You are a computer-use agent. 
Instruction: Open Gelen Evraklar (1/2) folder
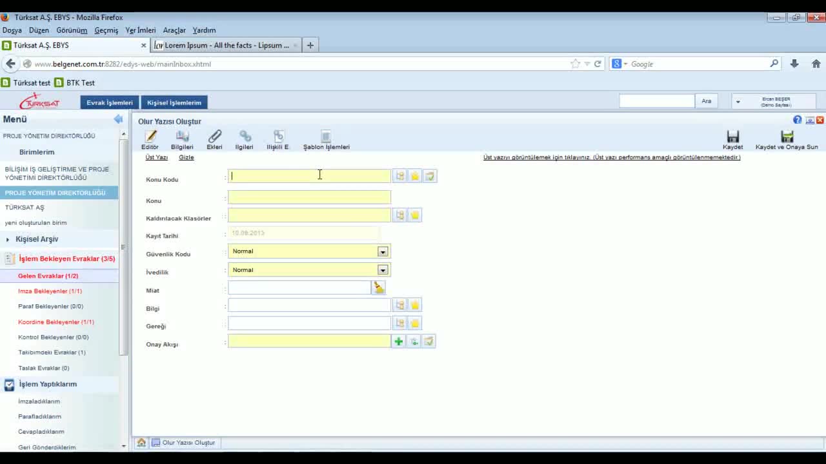click(48, 276)
